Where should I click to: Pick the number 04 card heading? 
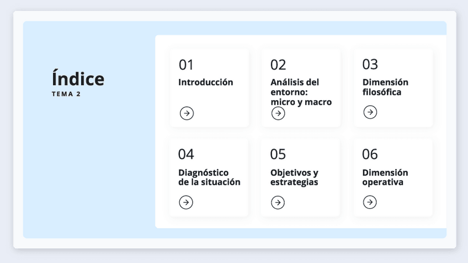[x=186, y=154]
